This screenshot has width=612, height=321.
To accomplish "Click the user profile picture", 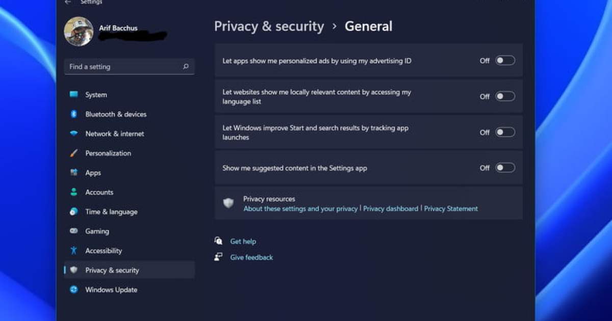I will (x=79, y=31).
